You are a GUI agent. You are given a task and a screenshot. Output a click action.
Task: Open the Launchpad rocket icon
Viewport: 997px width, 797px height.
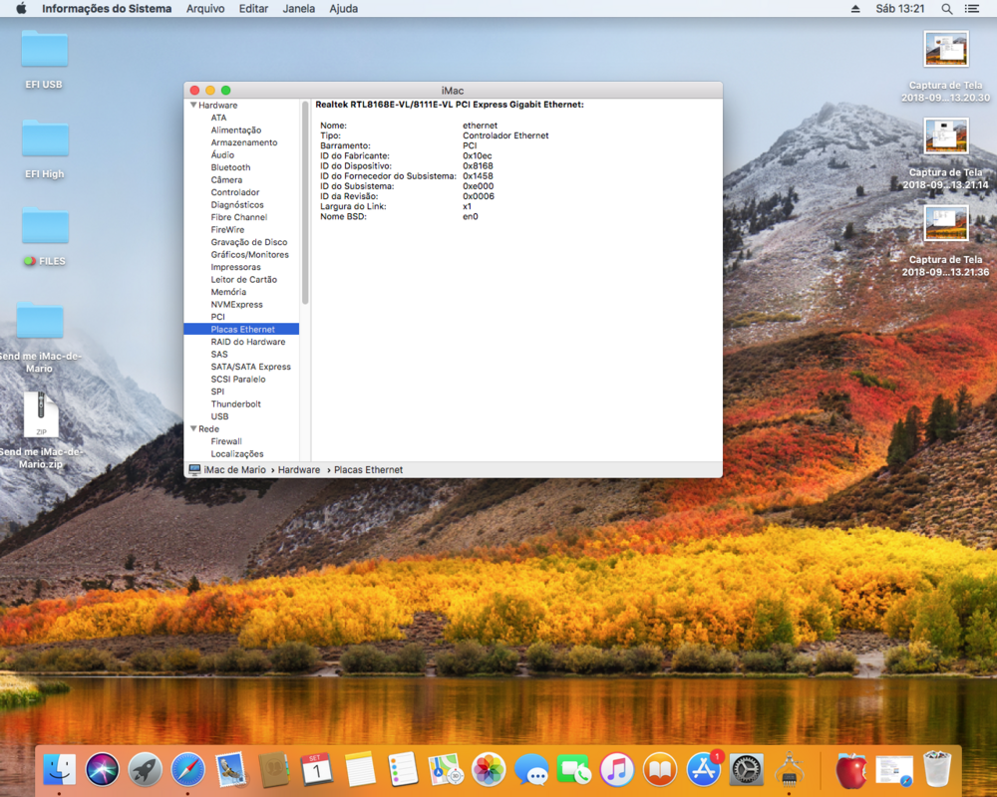click(146, 769)
